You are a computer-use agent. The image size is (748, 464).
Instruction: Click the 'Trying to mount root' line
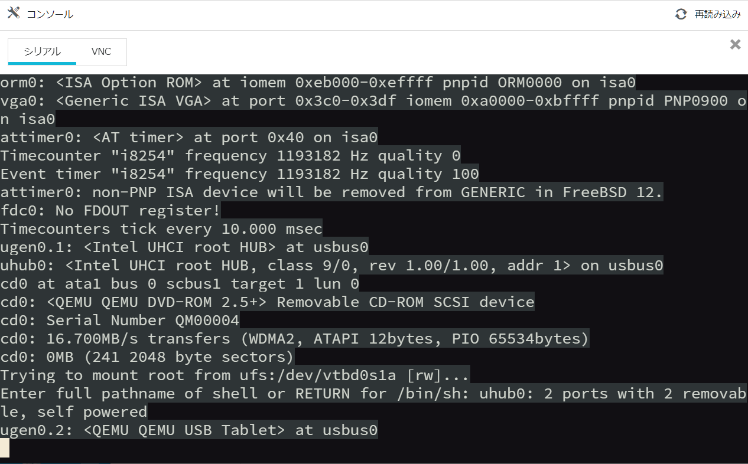[x=235, y=375]
